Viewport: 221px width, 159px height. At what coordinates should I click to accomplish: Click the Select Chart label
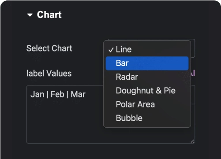point(49,48)
